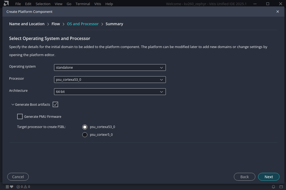
Task: Click the grid icon in status bar
Action: 8,187
